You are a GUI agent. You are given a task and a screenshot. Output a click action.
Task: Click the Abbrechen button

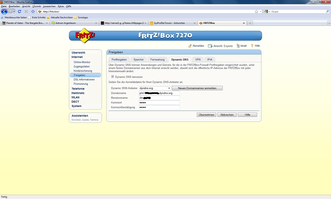(227, 115)
